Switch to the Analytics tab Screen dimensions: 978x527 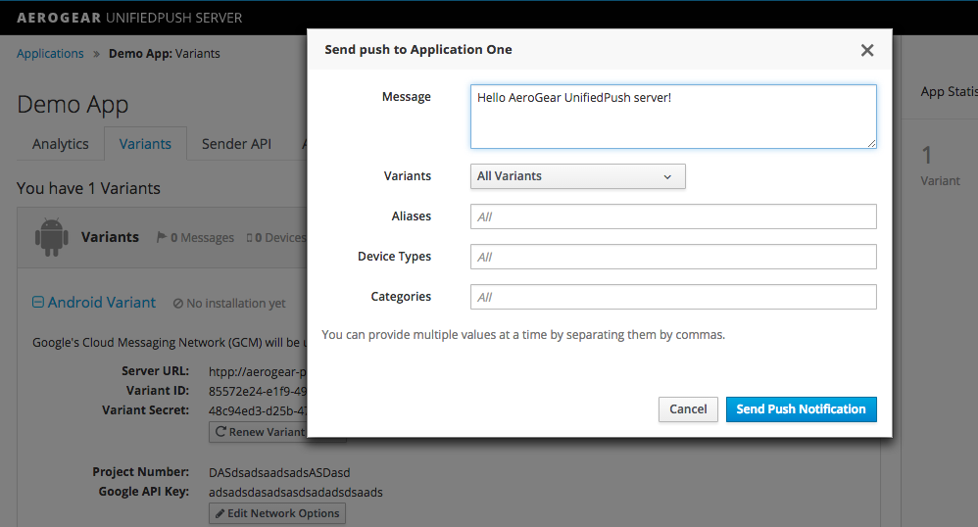pyautogui.click(x=61, y=144)
